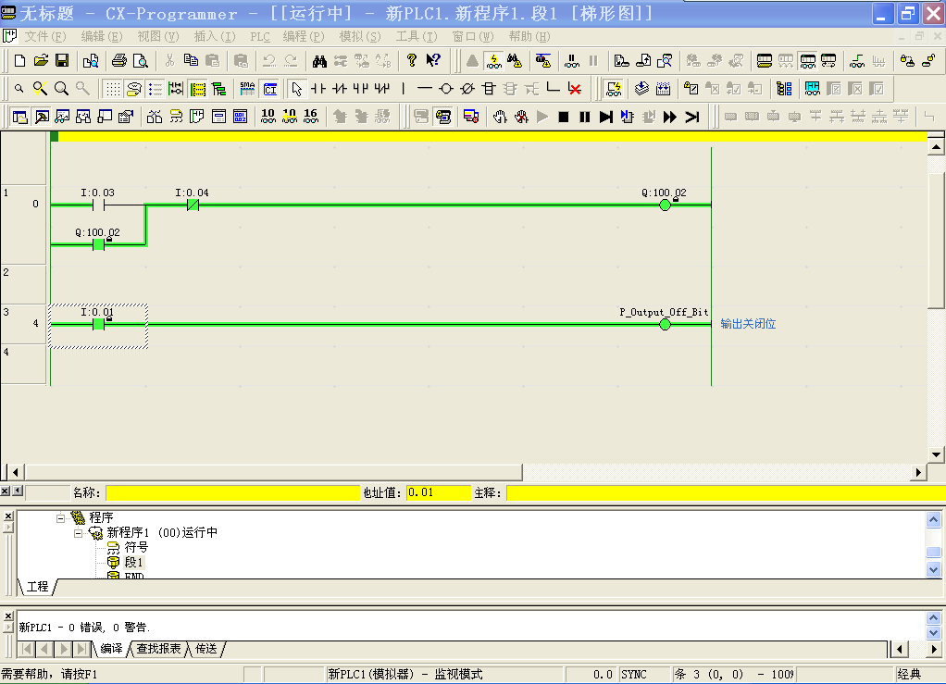The width and height of the screenshot is (946, 684).
Task: Select the horizontal line drawing tool
Action: click(x=424, y=89)
